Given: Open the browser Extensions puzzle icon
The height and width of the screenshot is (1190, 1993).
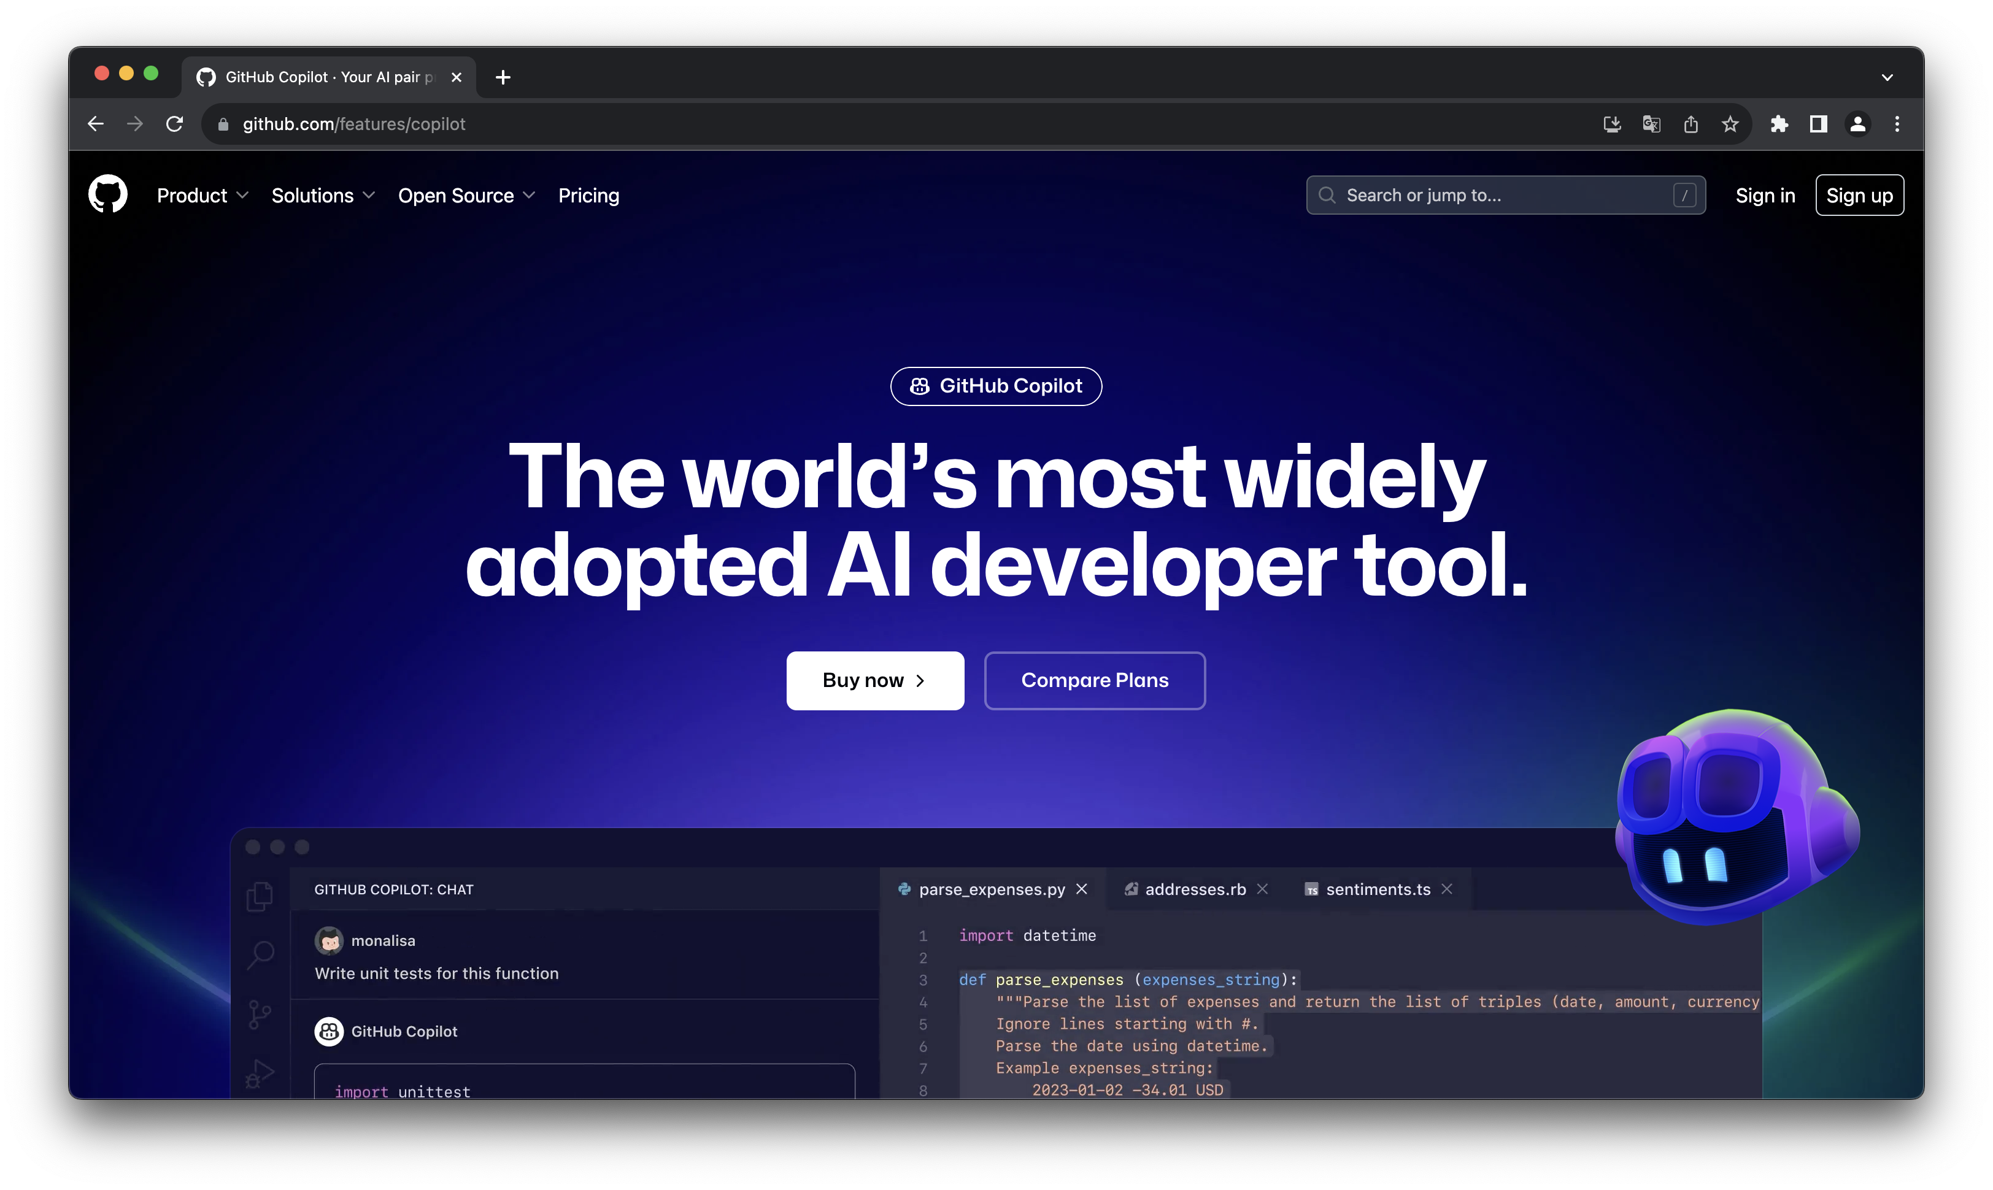Looking at the screenshot, I should click(1779, 125).
